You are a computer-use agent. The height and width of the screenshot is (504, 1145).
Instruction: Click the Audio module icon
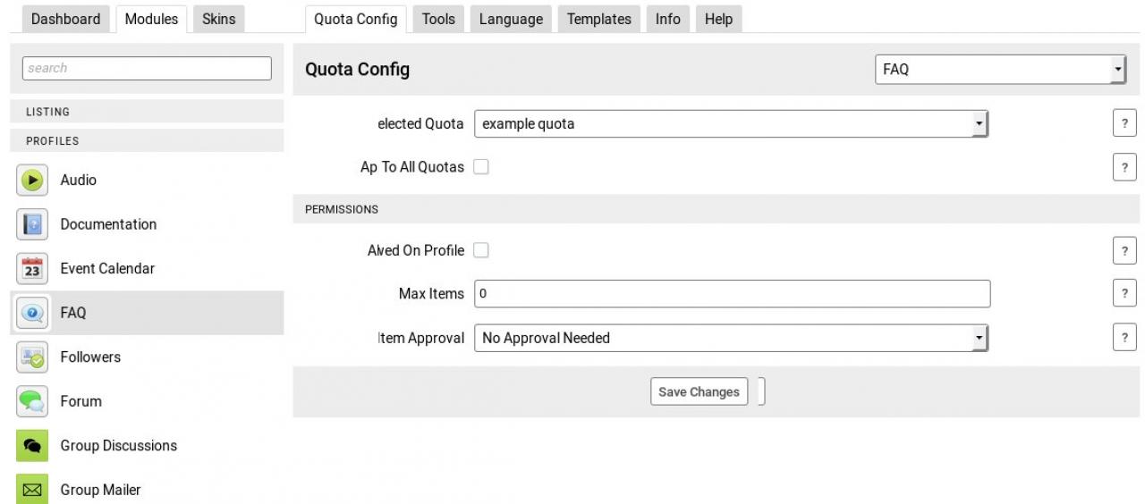click(32, 180)
